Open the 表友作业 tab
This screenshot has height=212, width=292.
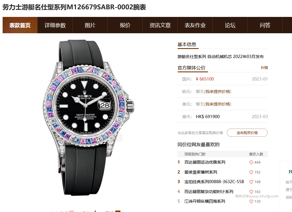(195, 25)
